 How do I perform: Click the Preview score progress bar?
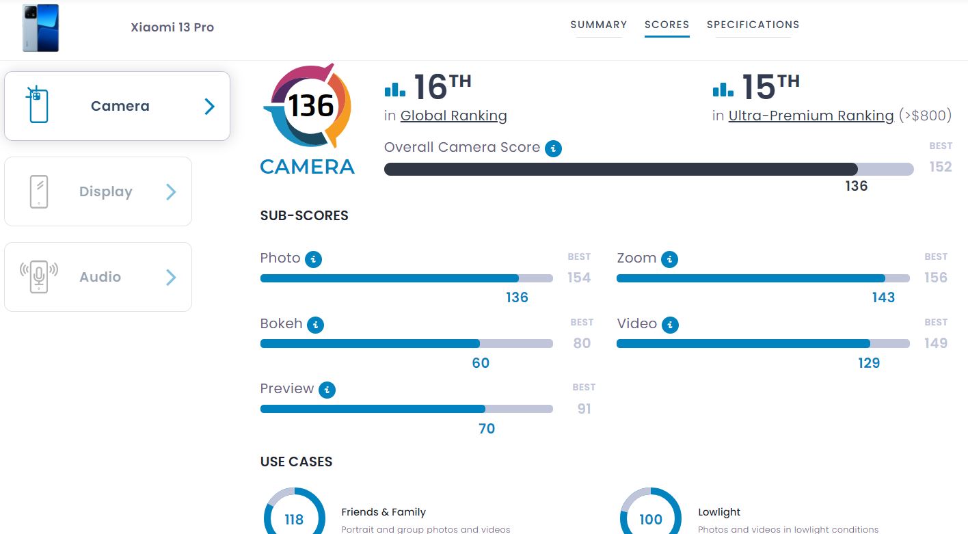click(407, 409)
